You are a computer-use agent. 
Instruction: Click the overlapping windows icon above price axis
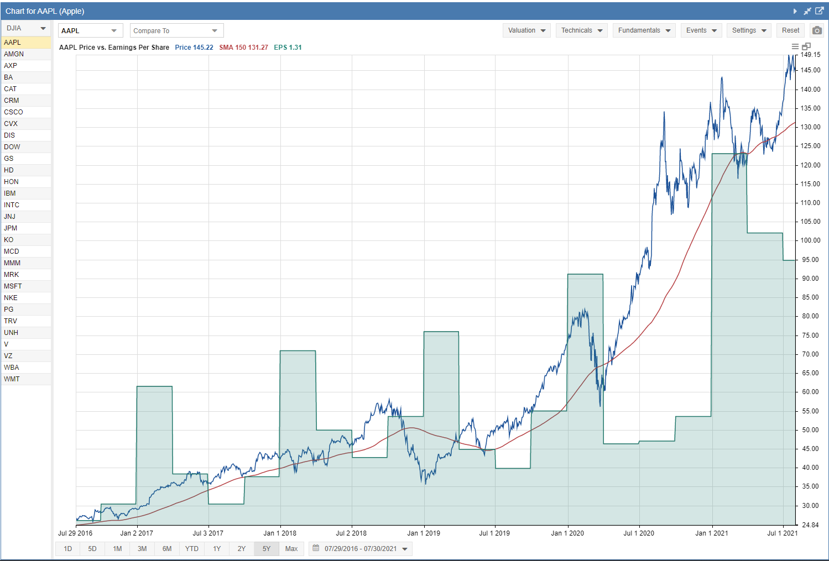pos(806,47)
